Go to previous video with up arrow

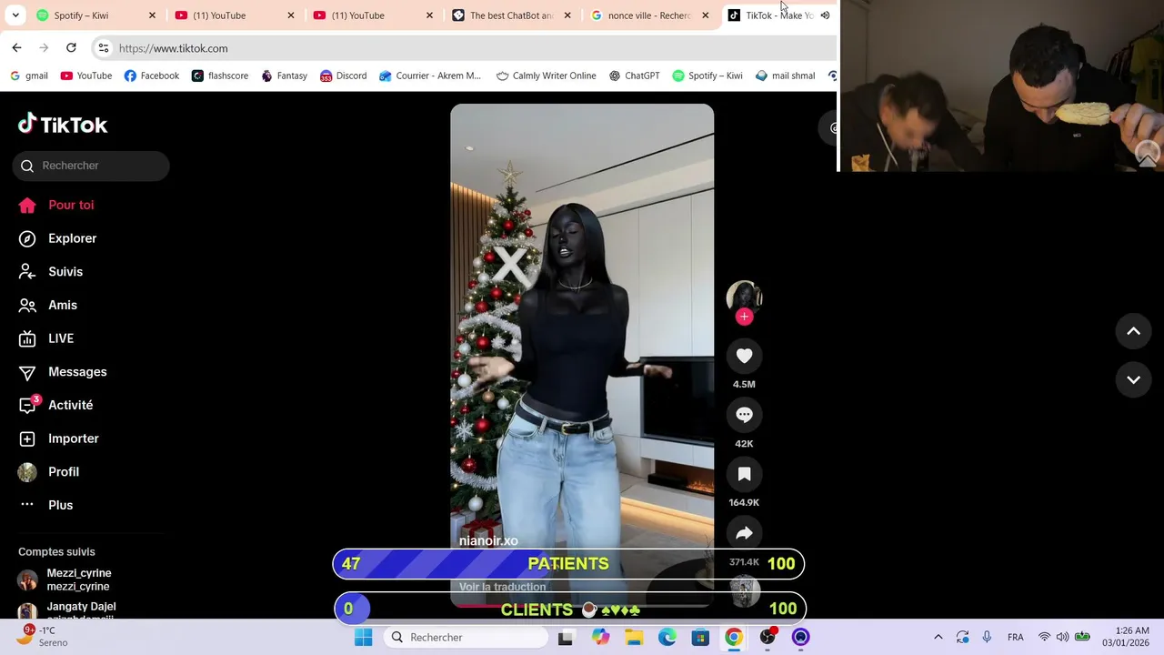click(x=1133, y=331)
